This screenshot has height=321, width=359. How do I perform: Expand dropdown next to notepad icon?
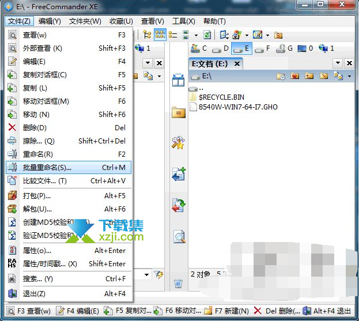click(267, 36)
